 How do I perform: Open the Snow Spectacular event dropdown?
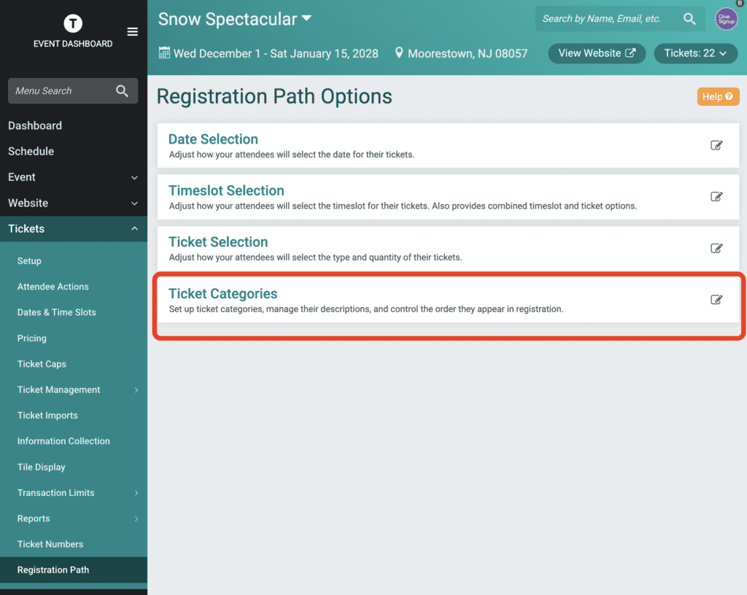(x=235, y=19)
